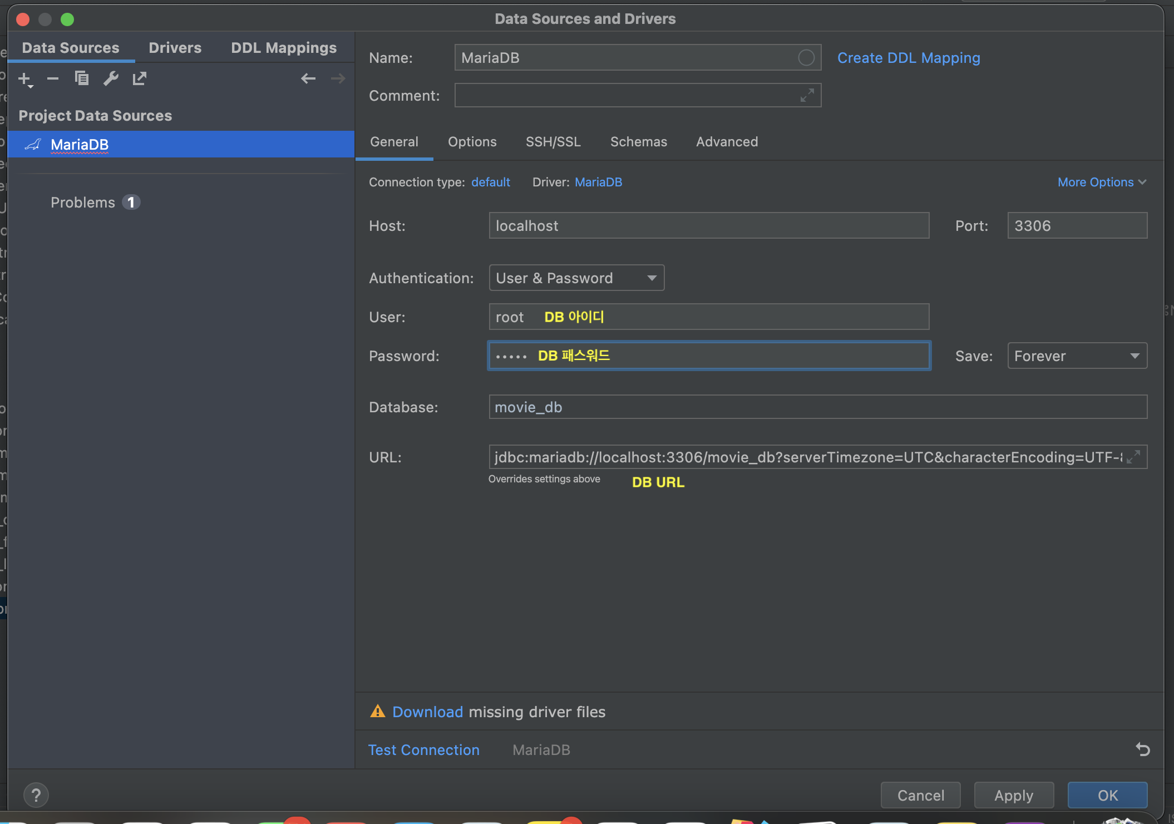Open data source properties with wrench icon
The image size is (1174, 824).
pos(111,78)
